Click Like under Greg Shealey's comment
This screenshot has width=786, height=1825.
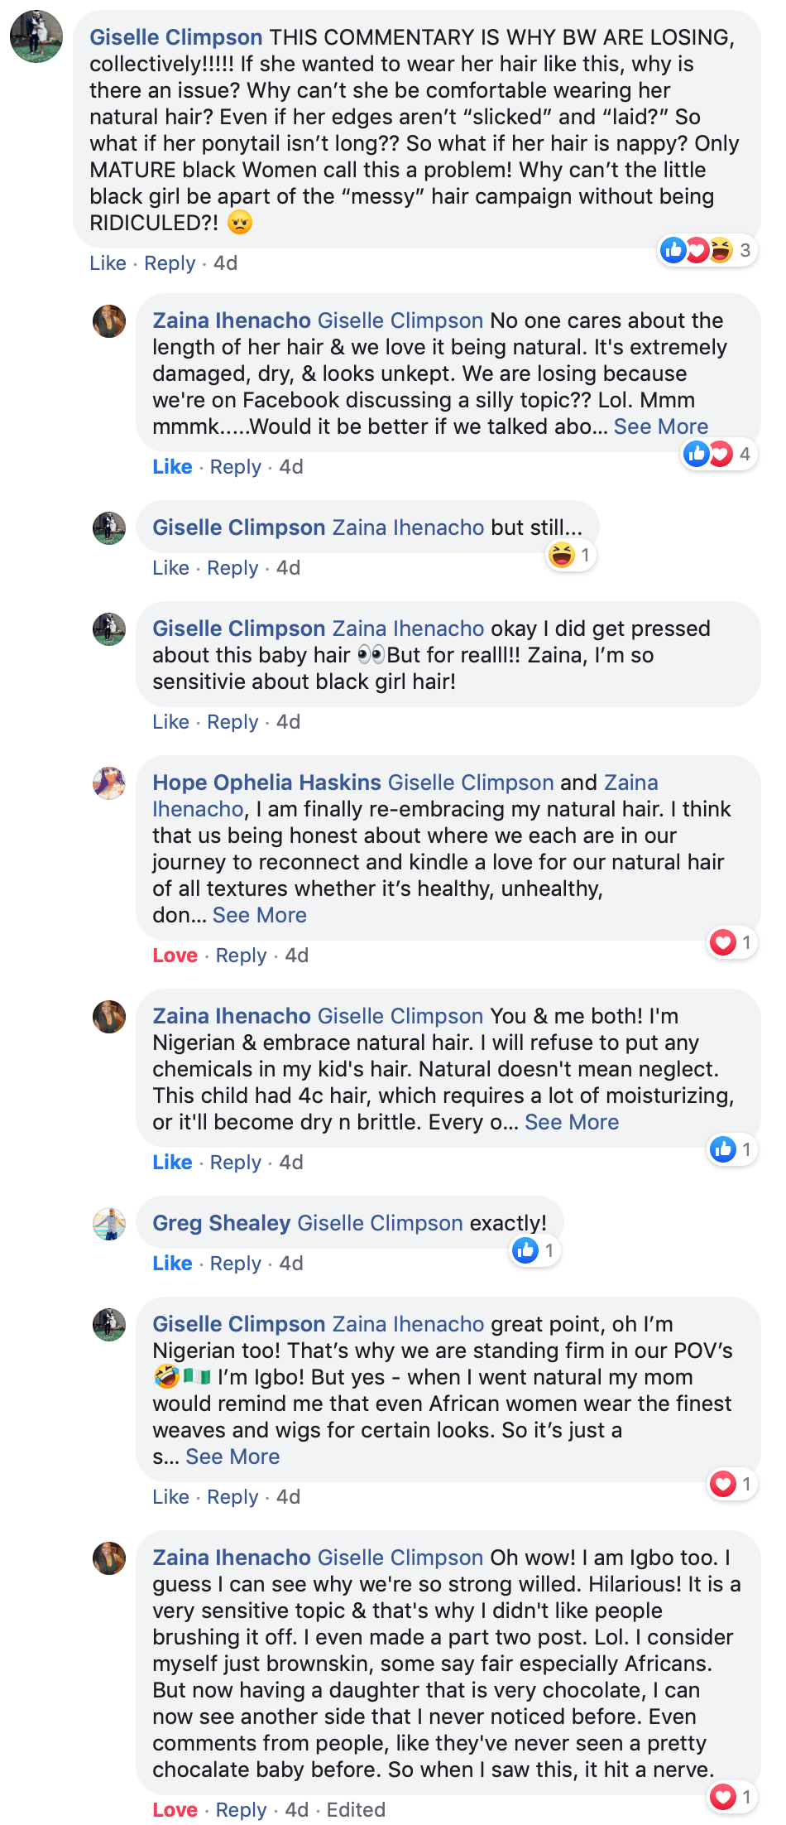(172, 1263)
